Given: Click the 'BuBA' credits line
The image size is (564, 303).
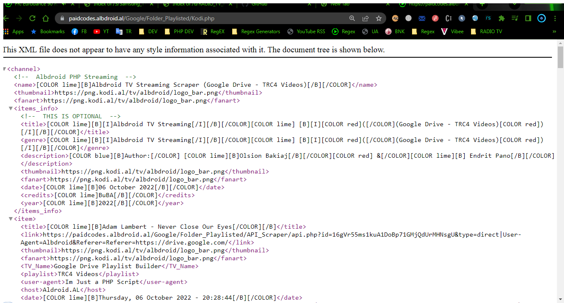Looking at the screenshot, I should [108, 195].
